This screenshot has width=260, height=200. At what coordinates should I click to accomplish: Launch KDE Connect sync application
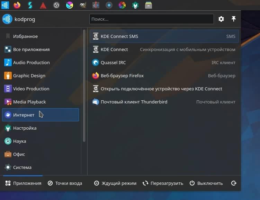click(x=164, y=49)
